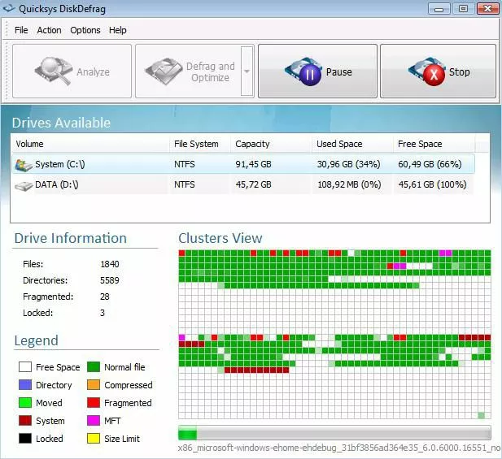The height and width of the screenshot is (459, 502).
Task: Minimize the DiskDefrag window
Action: [439, 9]
